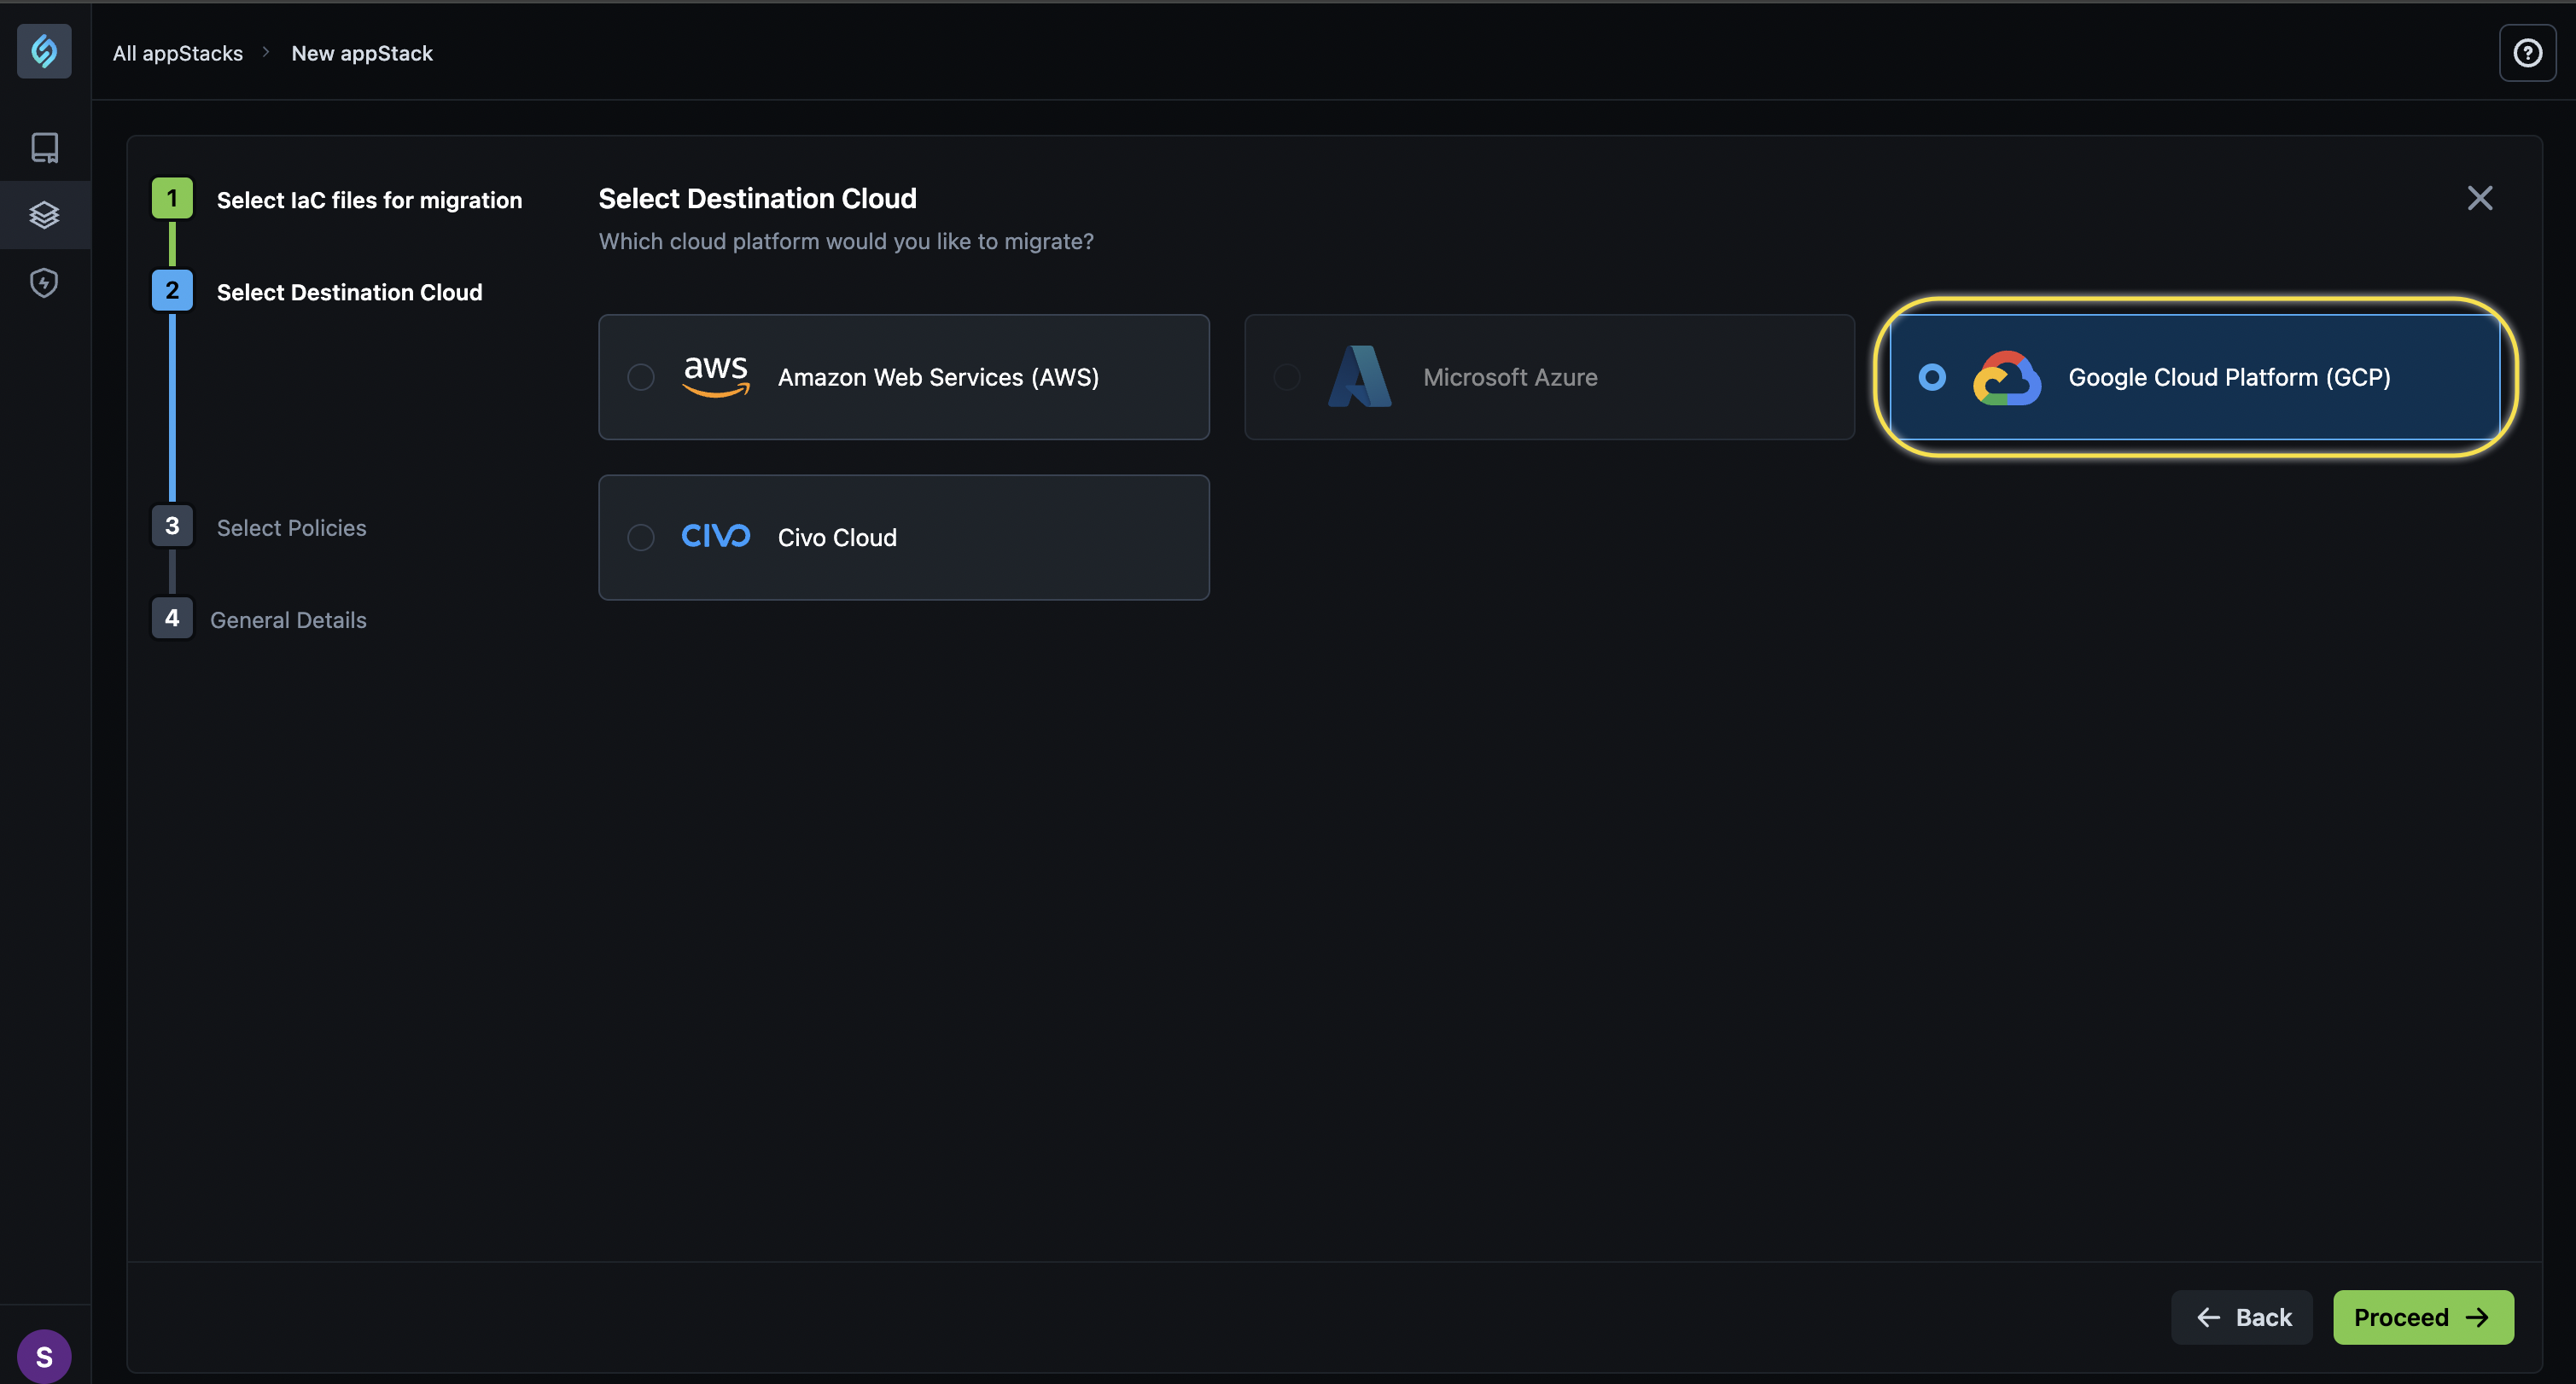Screen dimensions: 2576x1384
Task: Click 'Which cloud platform would you like to migrate?' text
Action: pyautogui.click(x=846, y=241)
